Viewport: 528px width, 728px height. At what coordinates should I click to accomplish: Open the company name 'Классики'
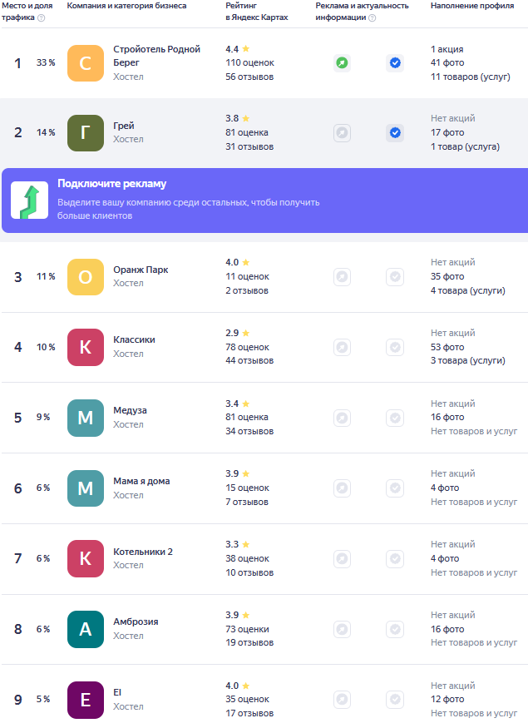click(x=134, y=339)
